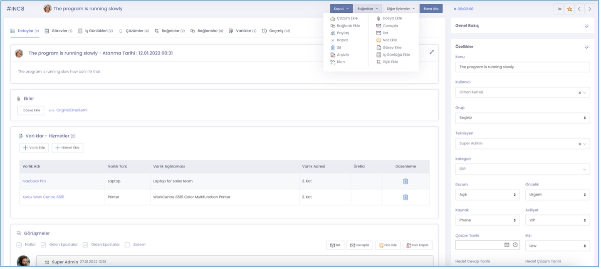Delete the Xerox Work Centre 6515 row
The height and width of the screenshot is (269, 601).
tap(405, 197)
